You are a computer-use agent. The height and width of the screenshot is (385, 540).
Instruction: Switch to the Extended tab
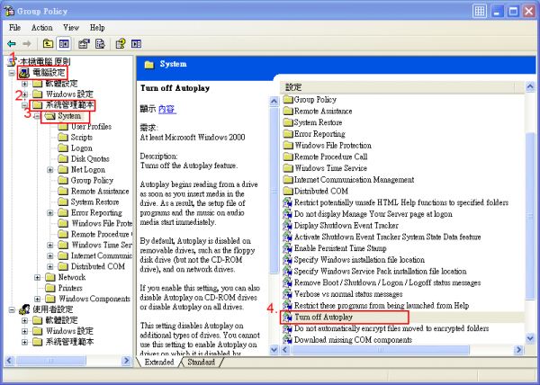click(x=158, y=363)
